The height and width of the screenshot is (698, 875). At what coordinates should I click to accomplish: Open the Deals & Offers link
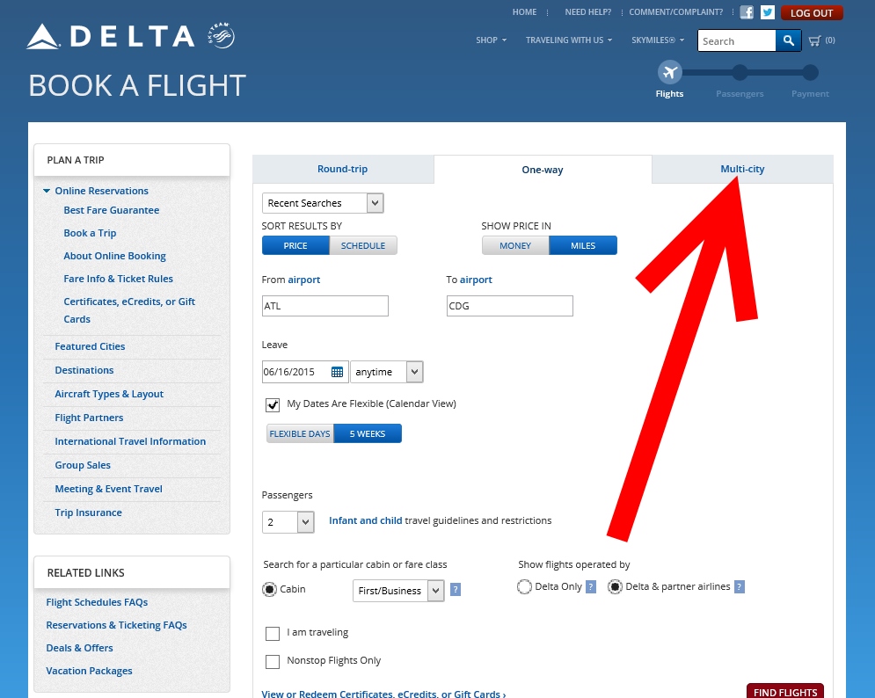click(79, 647)
